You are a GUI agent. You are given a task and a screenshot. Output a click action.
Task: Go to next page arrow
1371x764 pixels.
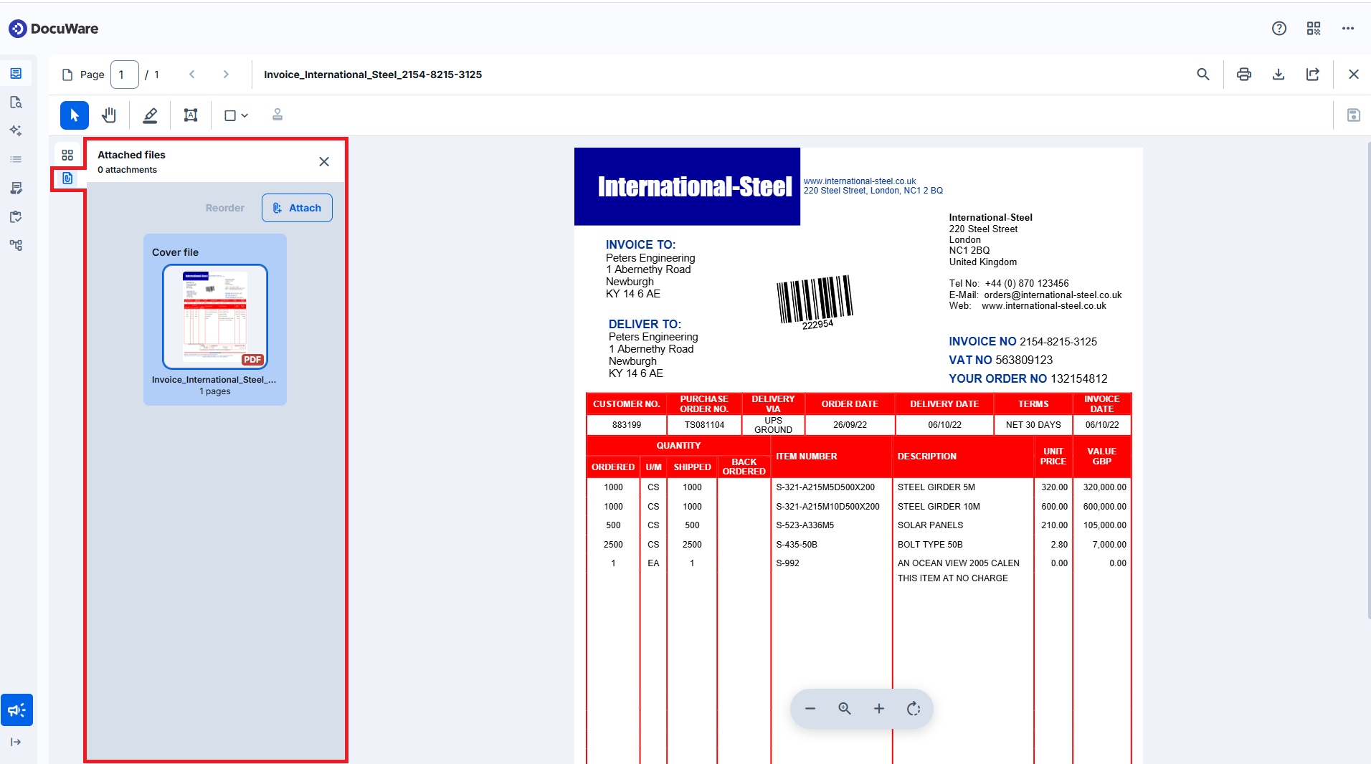click(226, 75)
